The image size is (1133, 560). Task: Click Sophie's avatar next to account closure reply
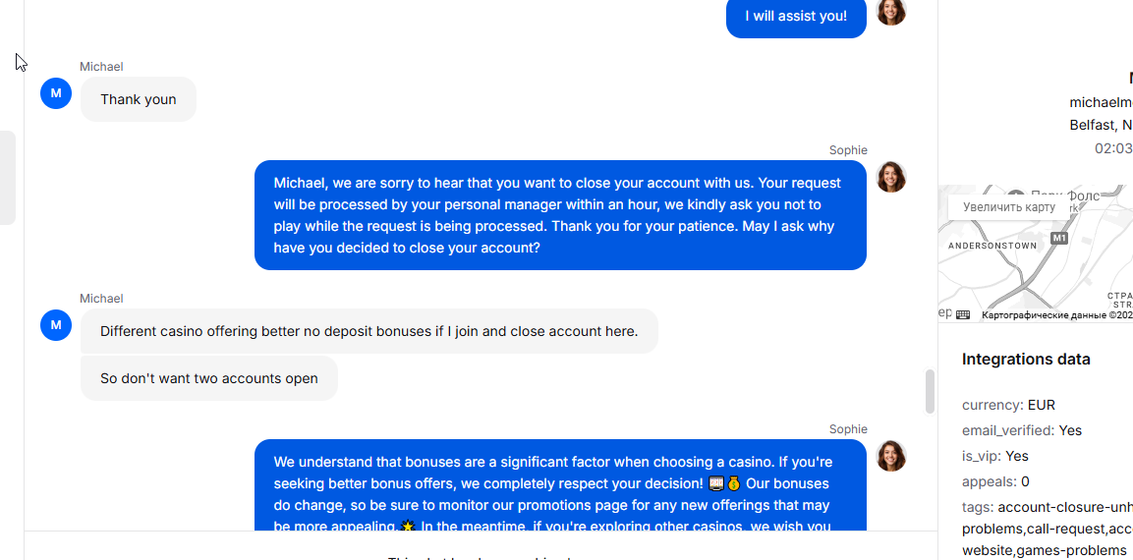[x=891, y=177]
